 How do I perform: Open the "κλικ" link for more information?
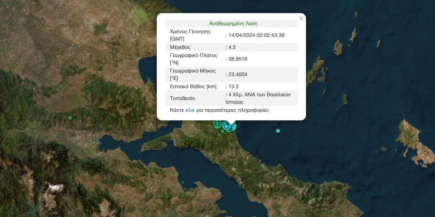tap(190, 110)
